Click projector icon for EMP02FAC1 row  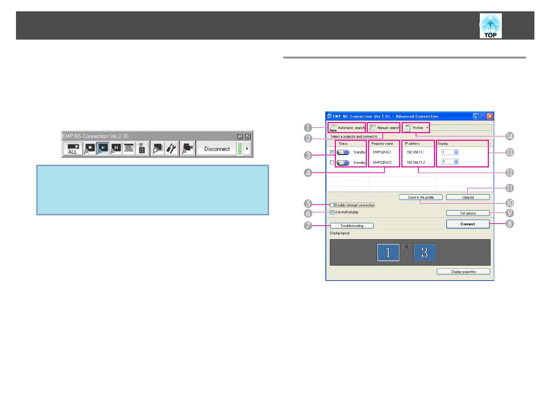pos(343,152)
